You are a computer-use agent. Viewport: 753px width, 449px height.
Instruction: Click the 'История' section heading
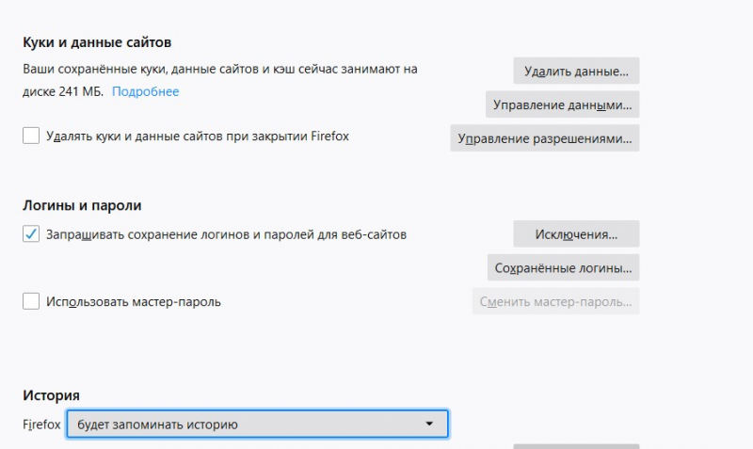pyautogui.click(x=51, y=395)
